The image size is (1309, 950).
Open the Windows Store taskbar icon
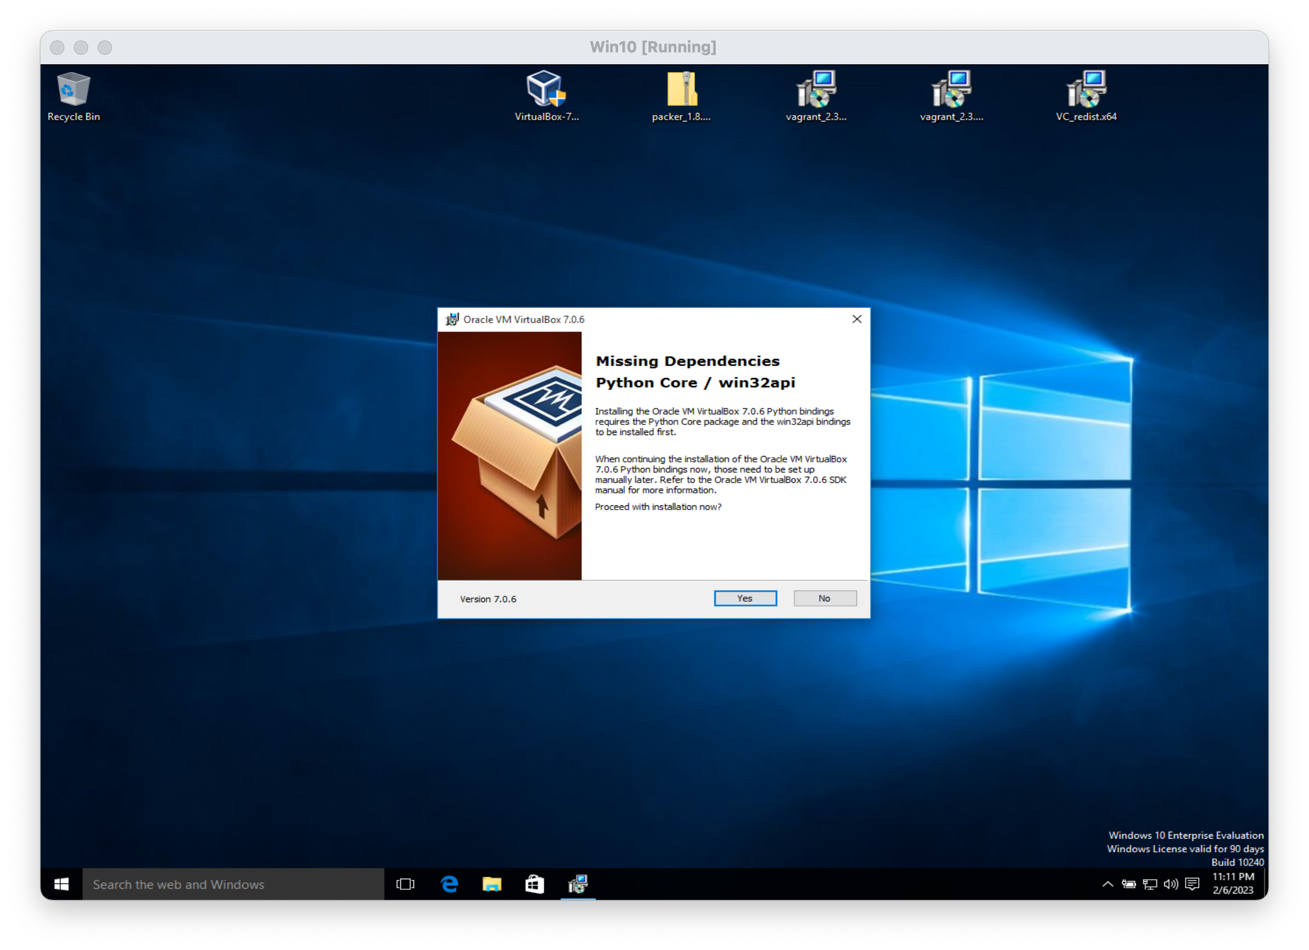pos(534,885)
